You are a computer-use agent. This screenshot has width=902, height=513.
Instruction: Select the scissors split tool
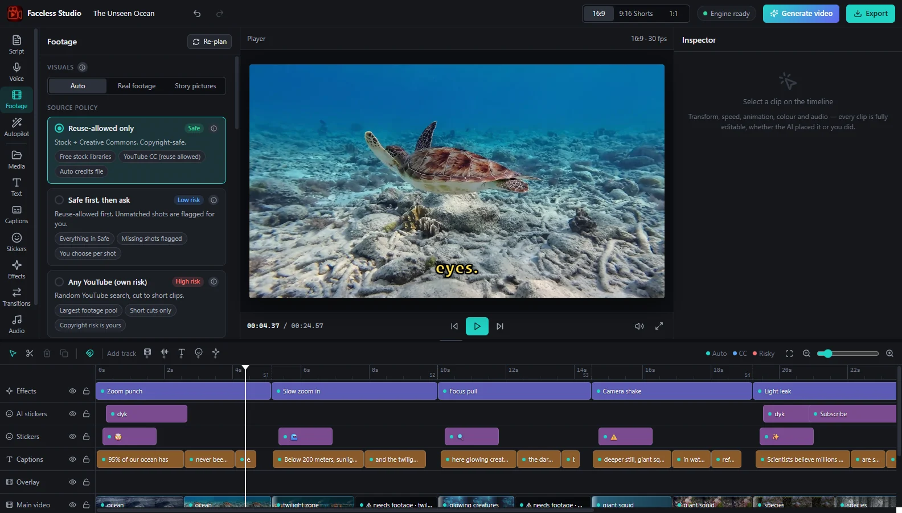[30, 354]
